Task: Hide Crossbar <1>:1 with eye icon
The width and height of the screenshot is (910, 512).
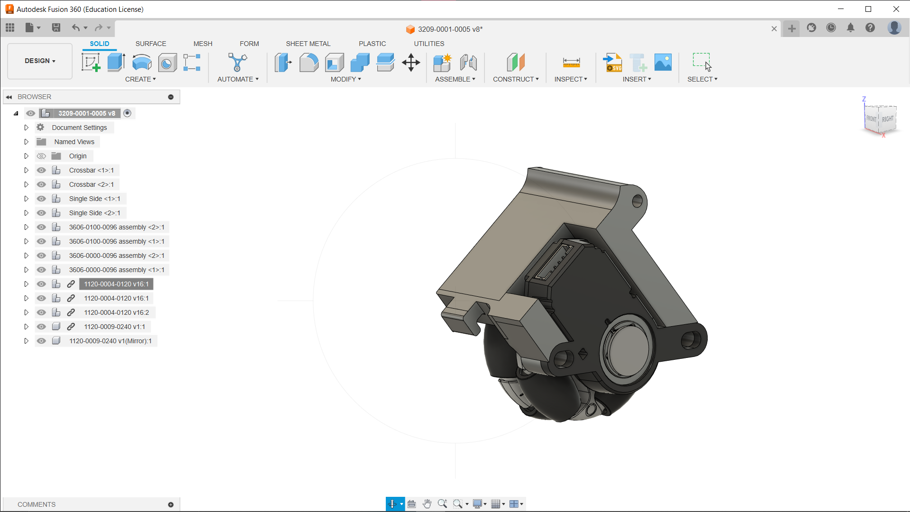Action: [41, 170]
